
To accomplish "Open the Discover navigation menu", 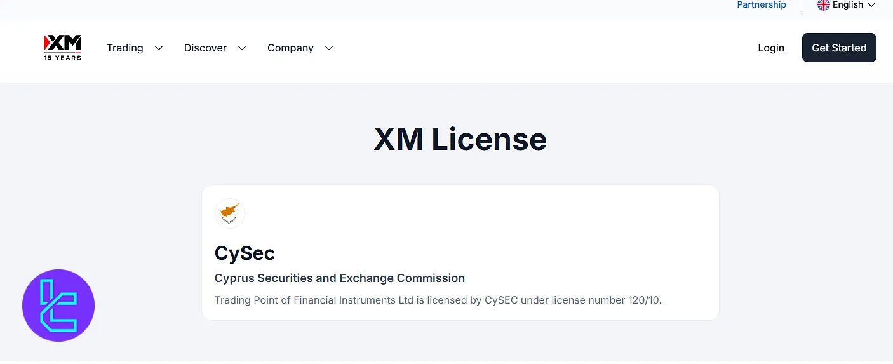I will (x=205, y=48).
